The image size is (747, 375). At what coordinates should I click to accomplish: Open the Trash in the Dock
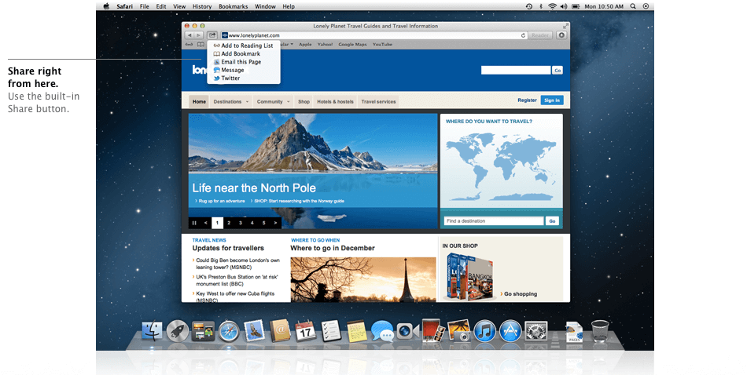(600, 331)
